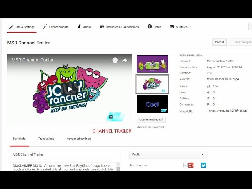
Task: Click the music note Audio icon
Action: 79,26
